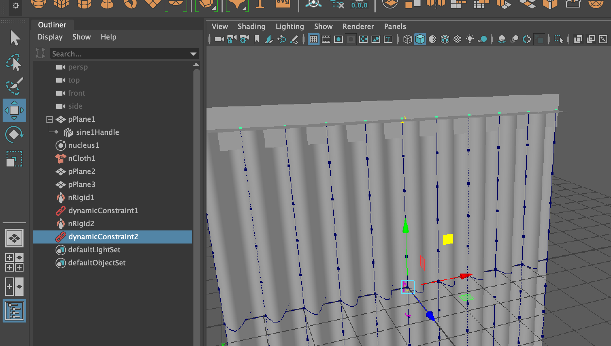Lock the camera with the padlock camera icon
The height and width of the screenshot is (346, 611).
point(232,39)
